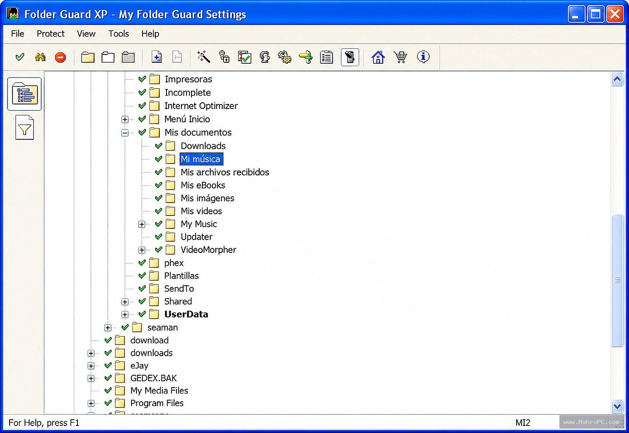Click the shopping cart toolbar icon
Viewport: 629px width, 433px height.
click(400, 57)
